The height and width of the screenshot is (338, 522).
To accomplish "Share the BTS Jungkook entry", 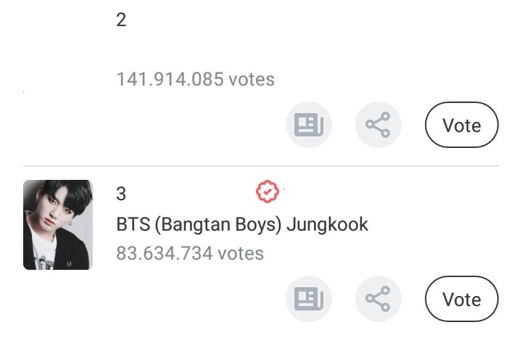I will 378,299.
